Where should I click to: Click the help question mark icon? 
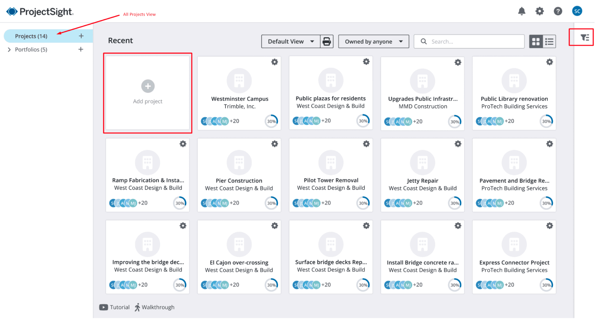558,11
